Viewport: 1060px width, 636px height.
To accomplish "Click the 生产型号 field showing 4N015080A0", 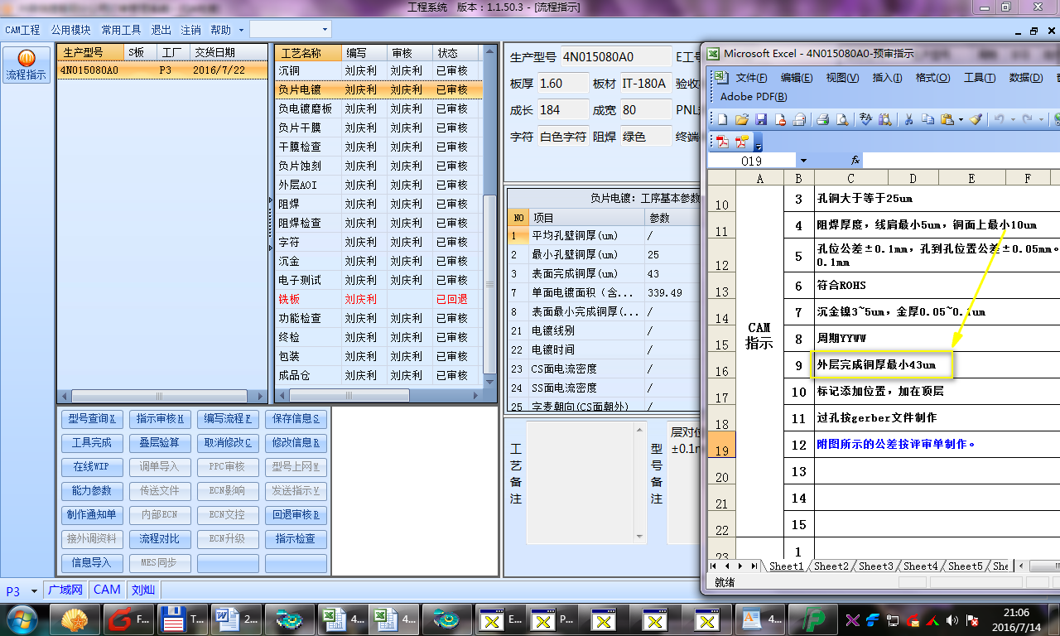I will pyautogui.click(x=616, y=57).
